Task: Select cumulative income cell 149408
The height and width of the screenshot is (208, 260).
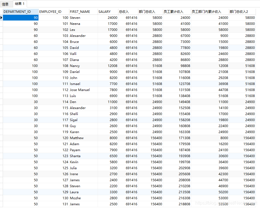Action: tap(177, 102)
